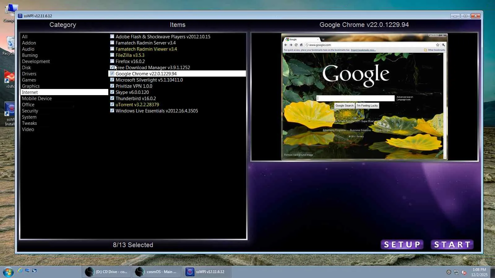
Task: Open the taskbar clock showing 1:08 PM
Action: 479,272
